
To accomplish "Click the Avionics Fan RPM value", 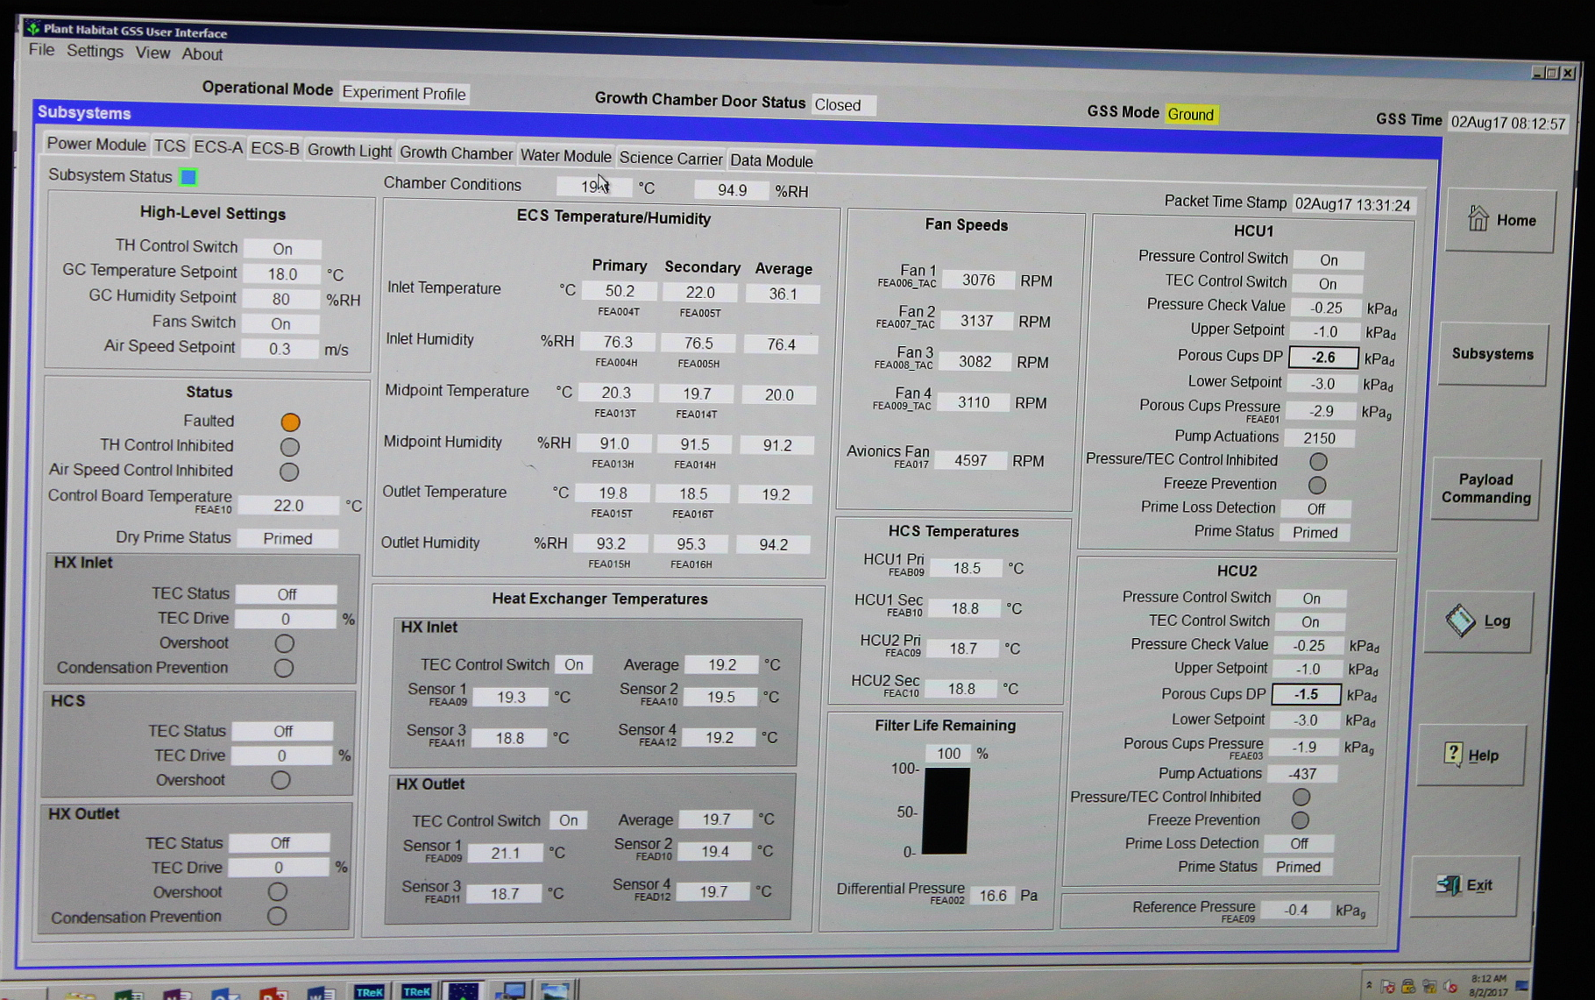I will click(970, 460).
